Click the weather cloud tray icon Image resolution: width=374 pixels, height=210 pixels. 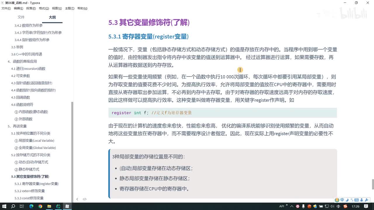[x=315, y=206]
